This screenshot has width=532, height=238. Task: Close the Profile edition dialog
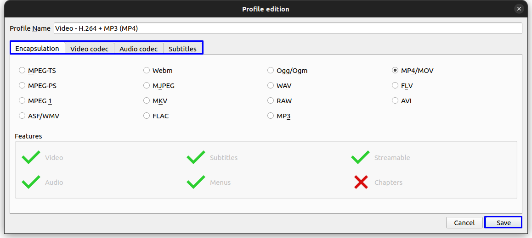coord(519,9)
